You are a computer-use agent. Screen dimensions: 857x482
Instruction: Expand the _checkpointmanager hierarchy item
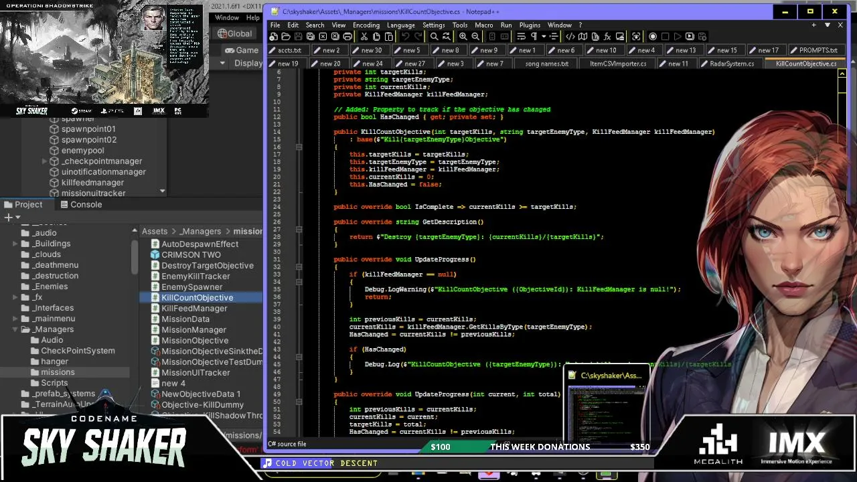click(x=45, y=161)
